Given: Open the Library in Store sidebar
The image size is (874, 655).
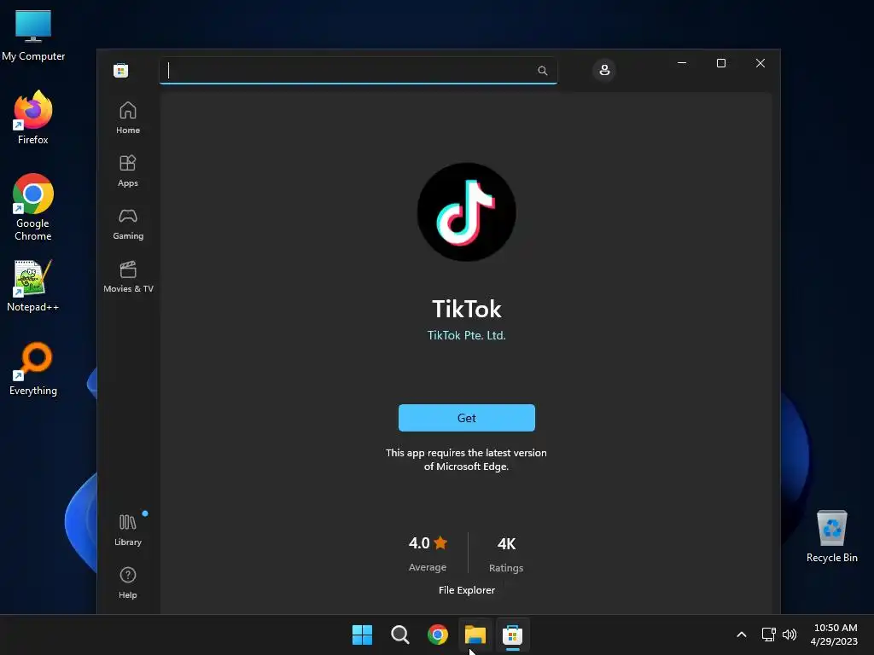Looking at the screenshot, I should [128, 530].
